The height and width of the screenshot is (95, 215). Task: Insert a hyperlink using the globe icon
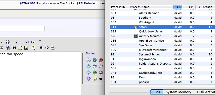point(8,48)
